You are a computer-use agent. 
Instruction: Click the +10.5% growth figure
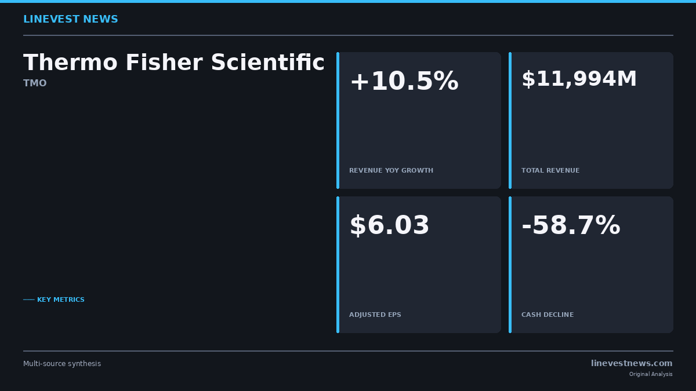404,82
